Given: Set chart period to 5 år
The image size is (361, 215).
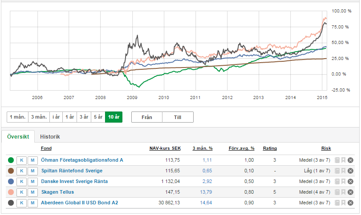Looking at the screenshot, I should [97, 117].
